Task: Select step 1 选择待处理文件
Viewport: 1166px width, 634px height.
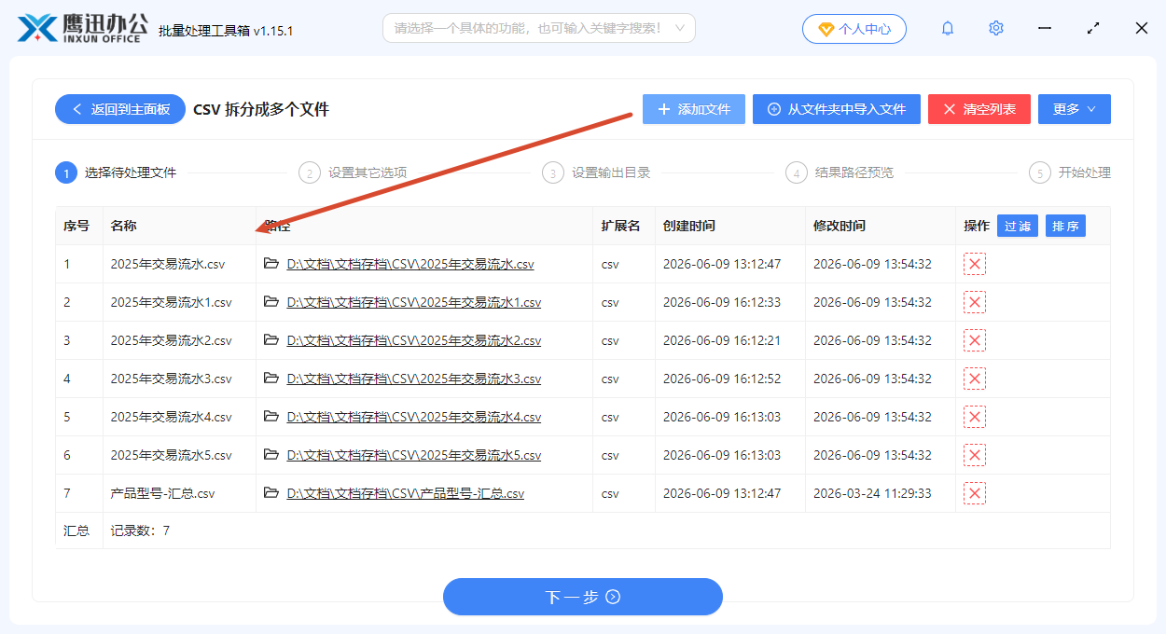Action: [116, 172]
